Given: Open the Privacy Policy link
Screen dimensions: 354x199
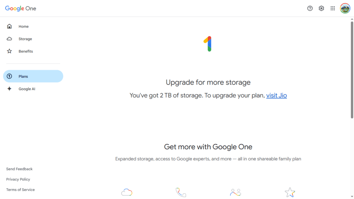Looking at the screenshot, I should click(18, 179).
